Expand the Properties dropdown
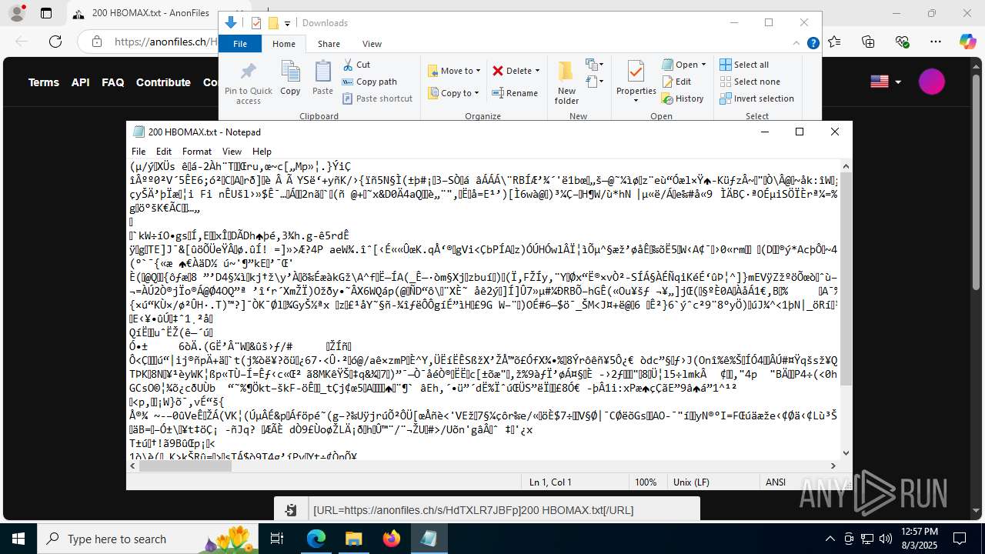This screenshot has height=554, width=985. point(636,99)
